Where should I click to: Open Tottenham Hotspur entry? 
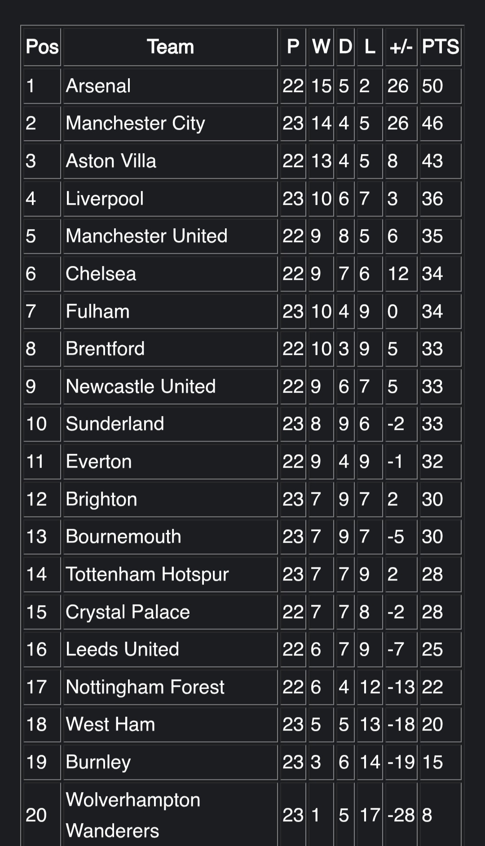(147, 574)
